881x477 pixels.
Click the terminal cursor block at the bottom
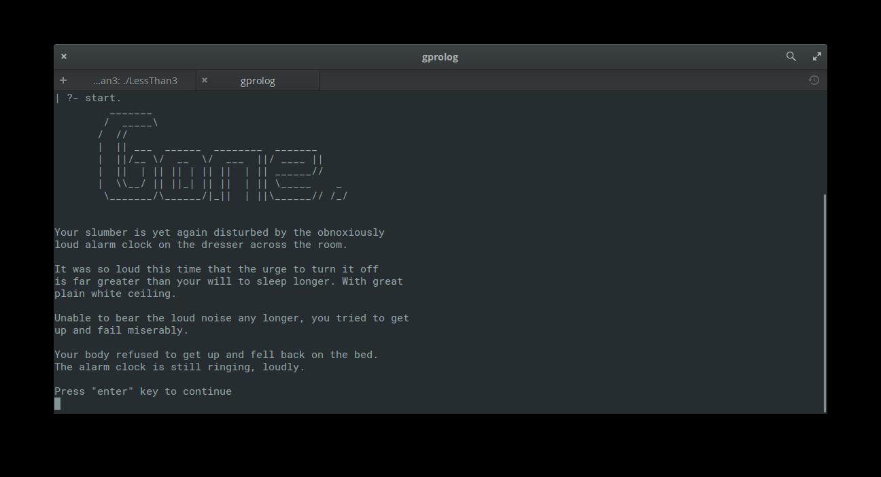click(x=57, y=404)
